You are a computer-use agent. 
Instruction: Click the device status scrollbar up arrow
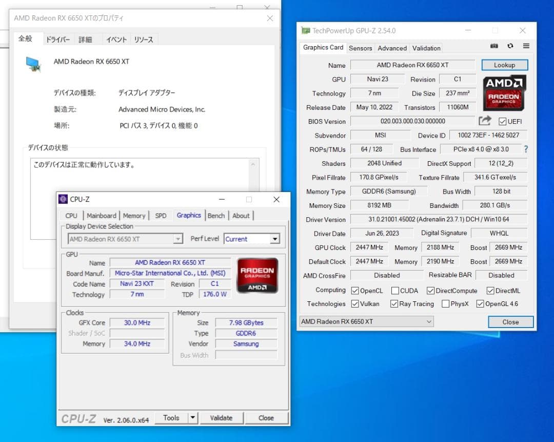(252, 165)
